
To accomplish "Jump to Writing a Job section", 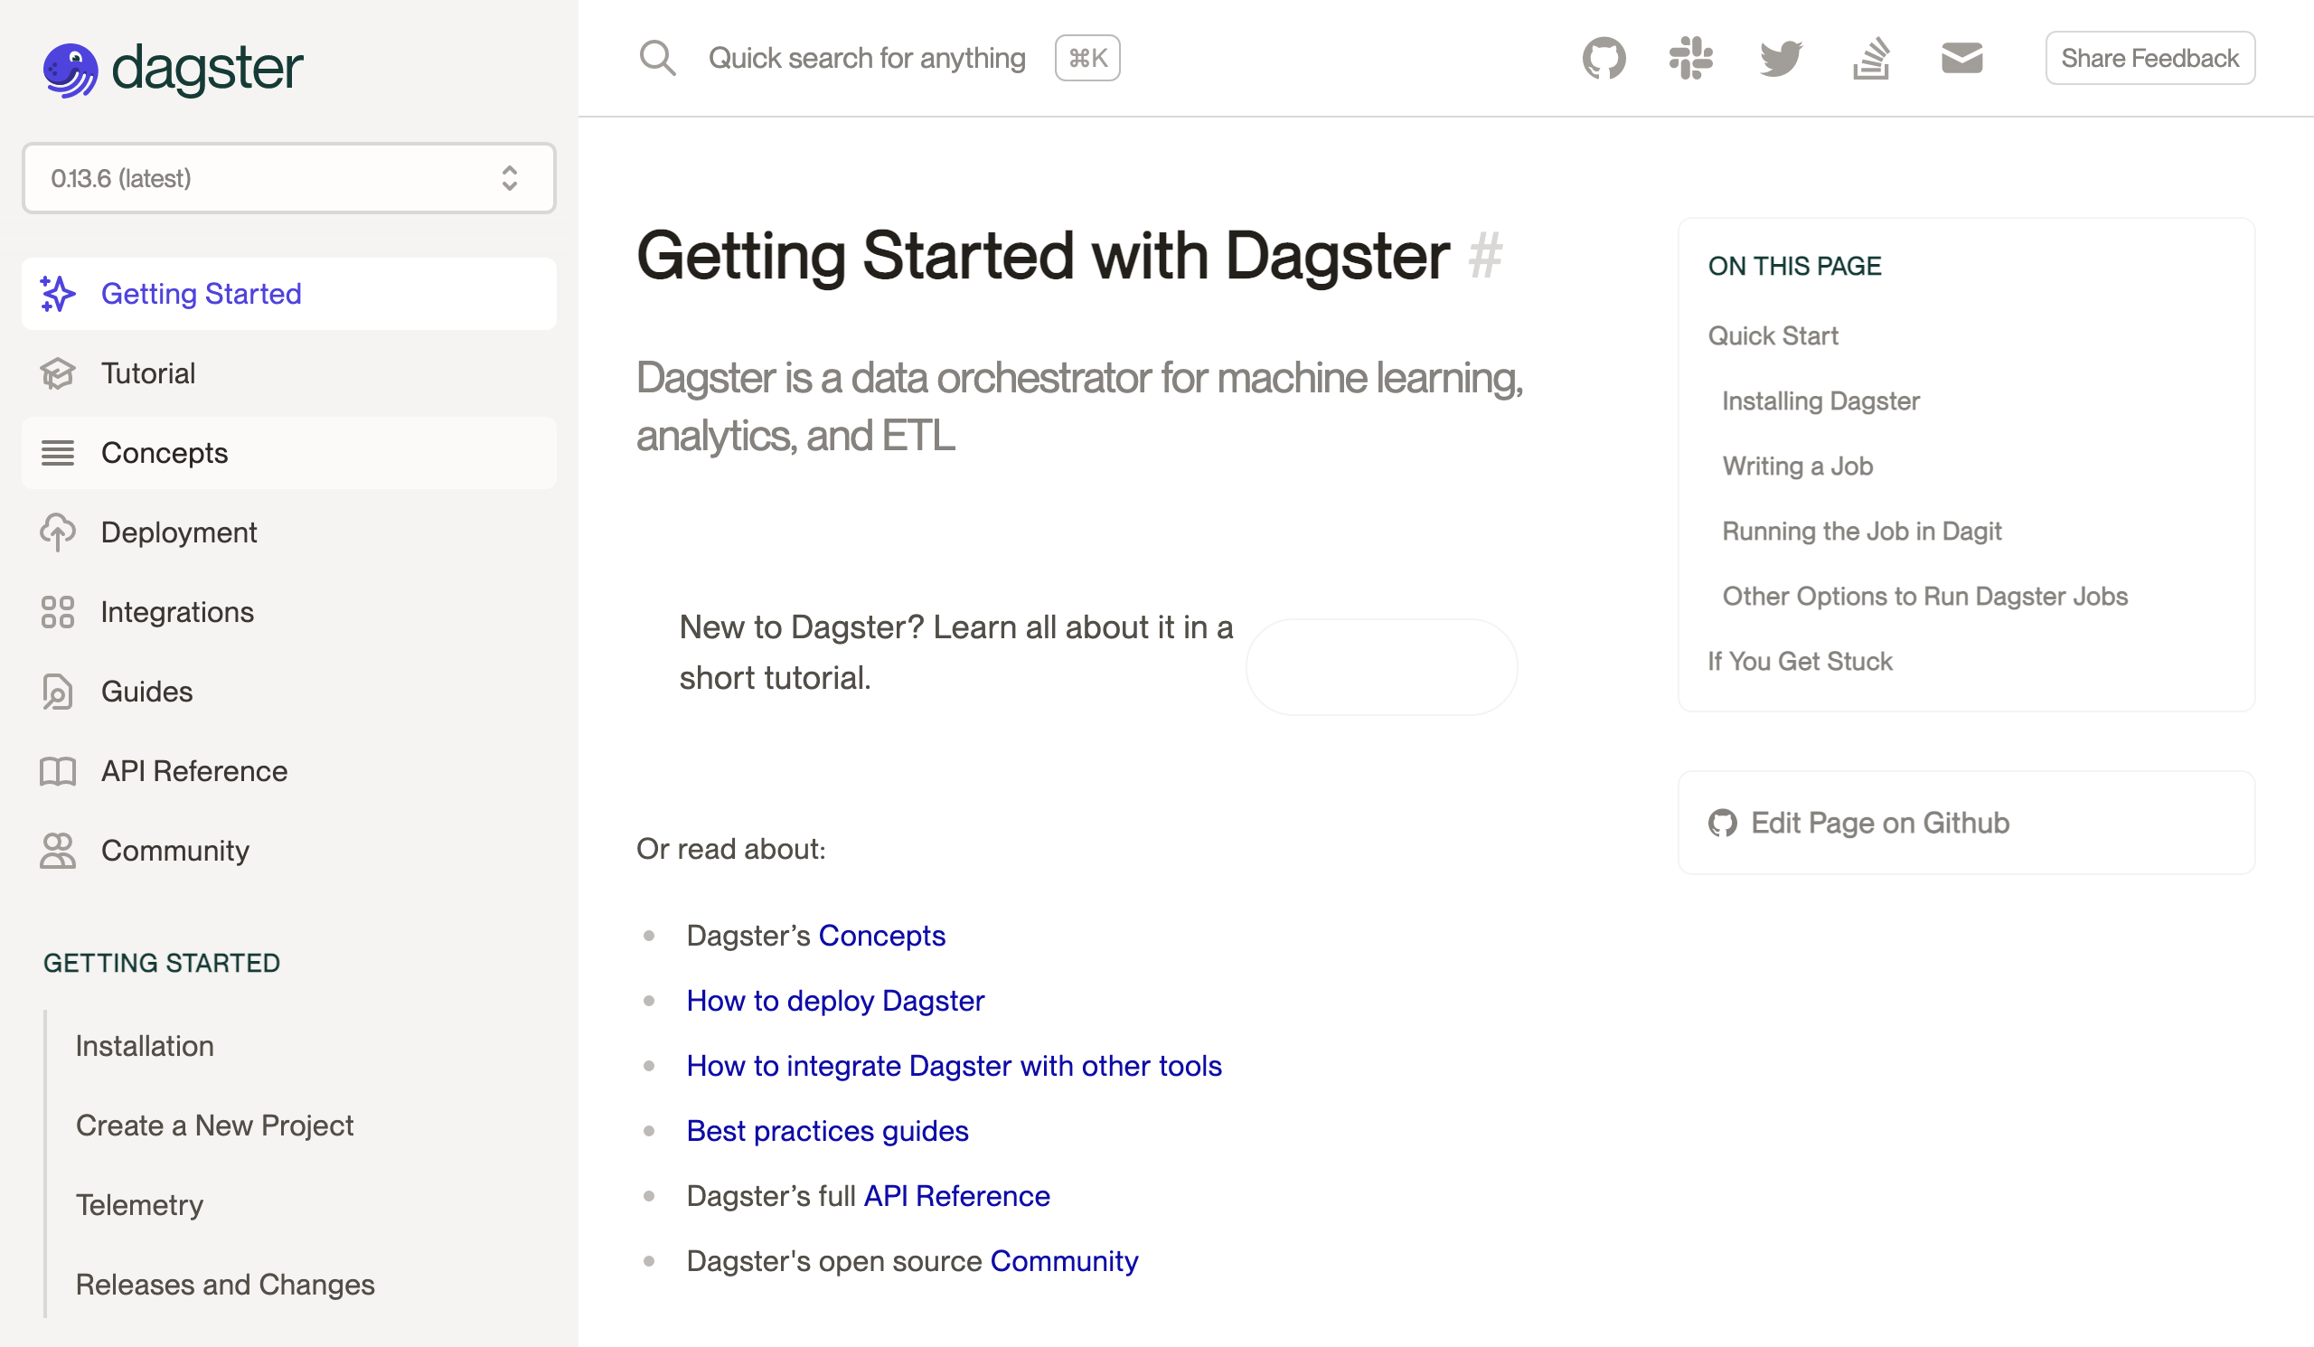I will tap(1797, 466).
